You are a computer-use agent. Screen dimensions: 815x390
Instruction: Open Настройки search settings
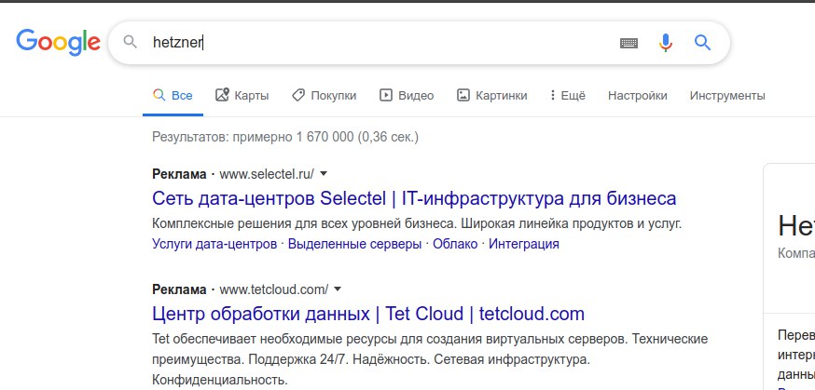pyautogui.click(x=637, y=96)
